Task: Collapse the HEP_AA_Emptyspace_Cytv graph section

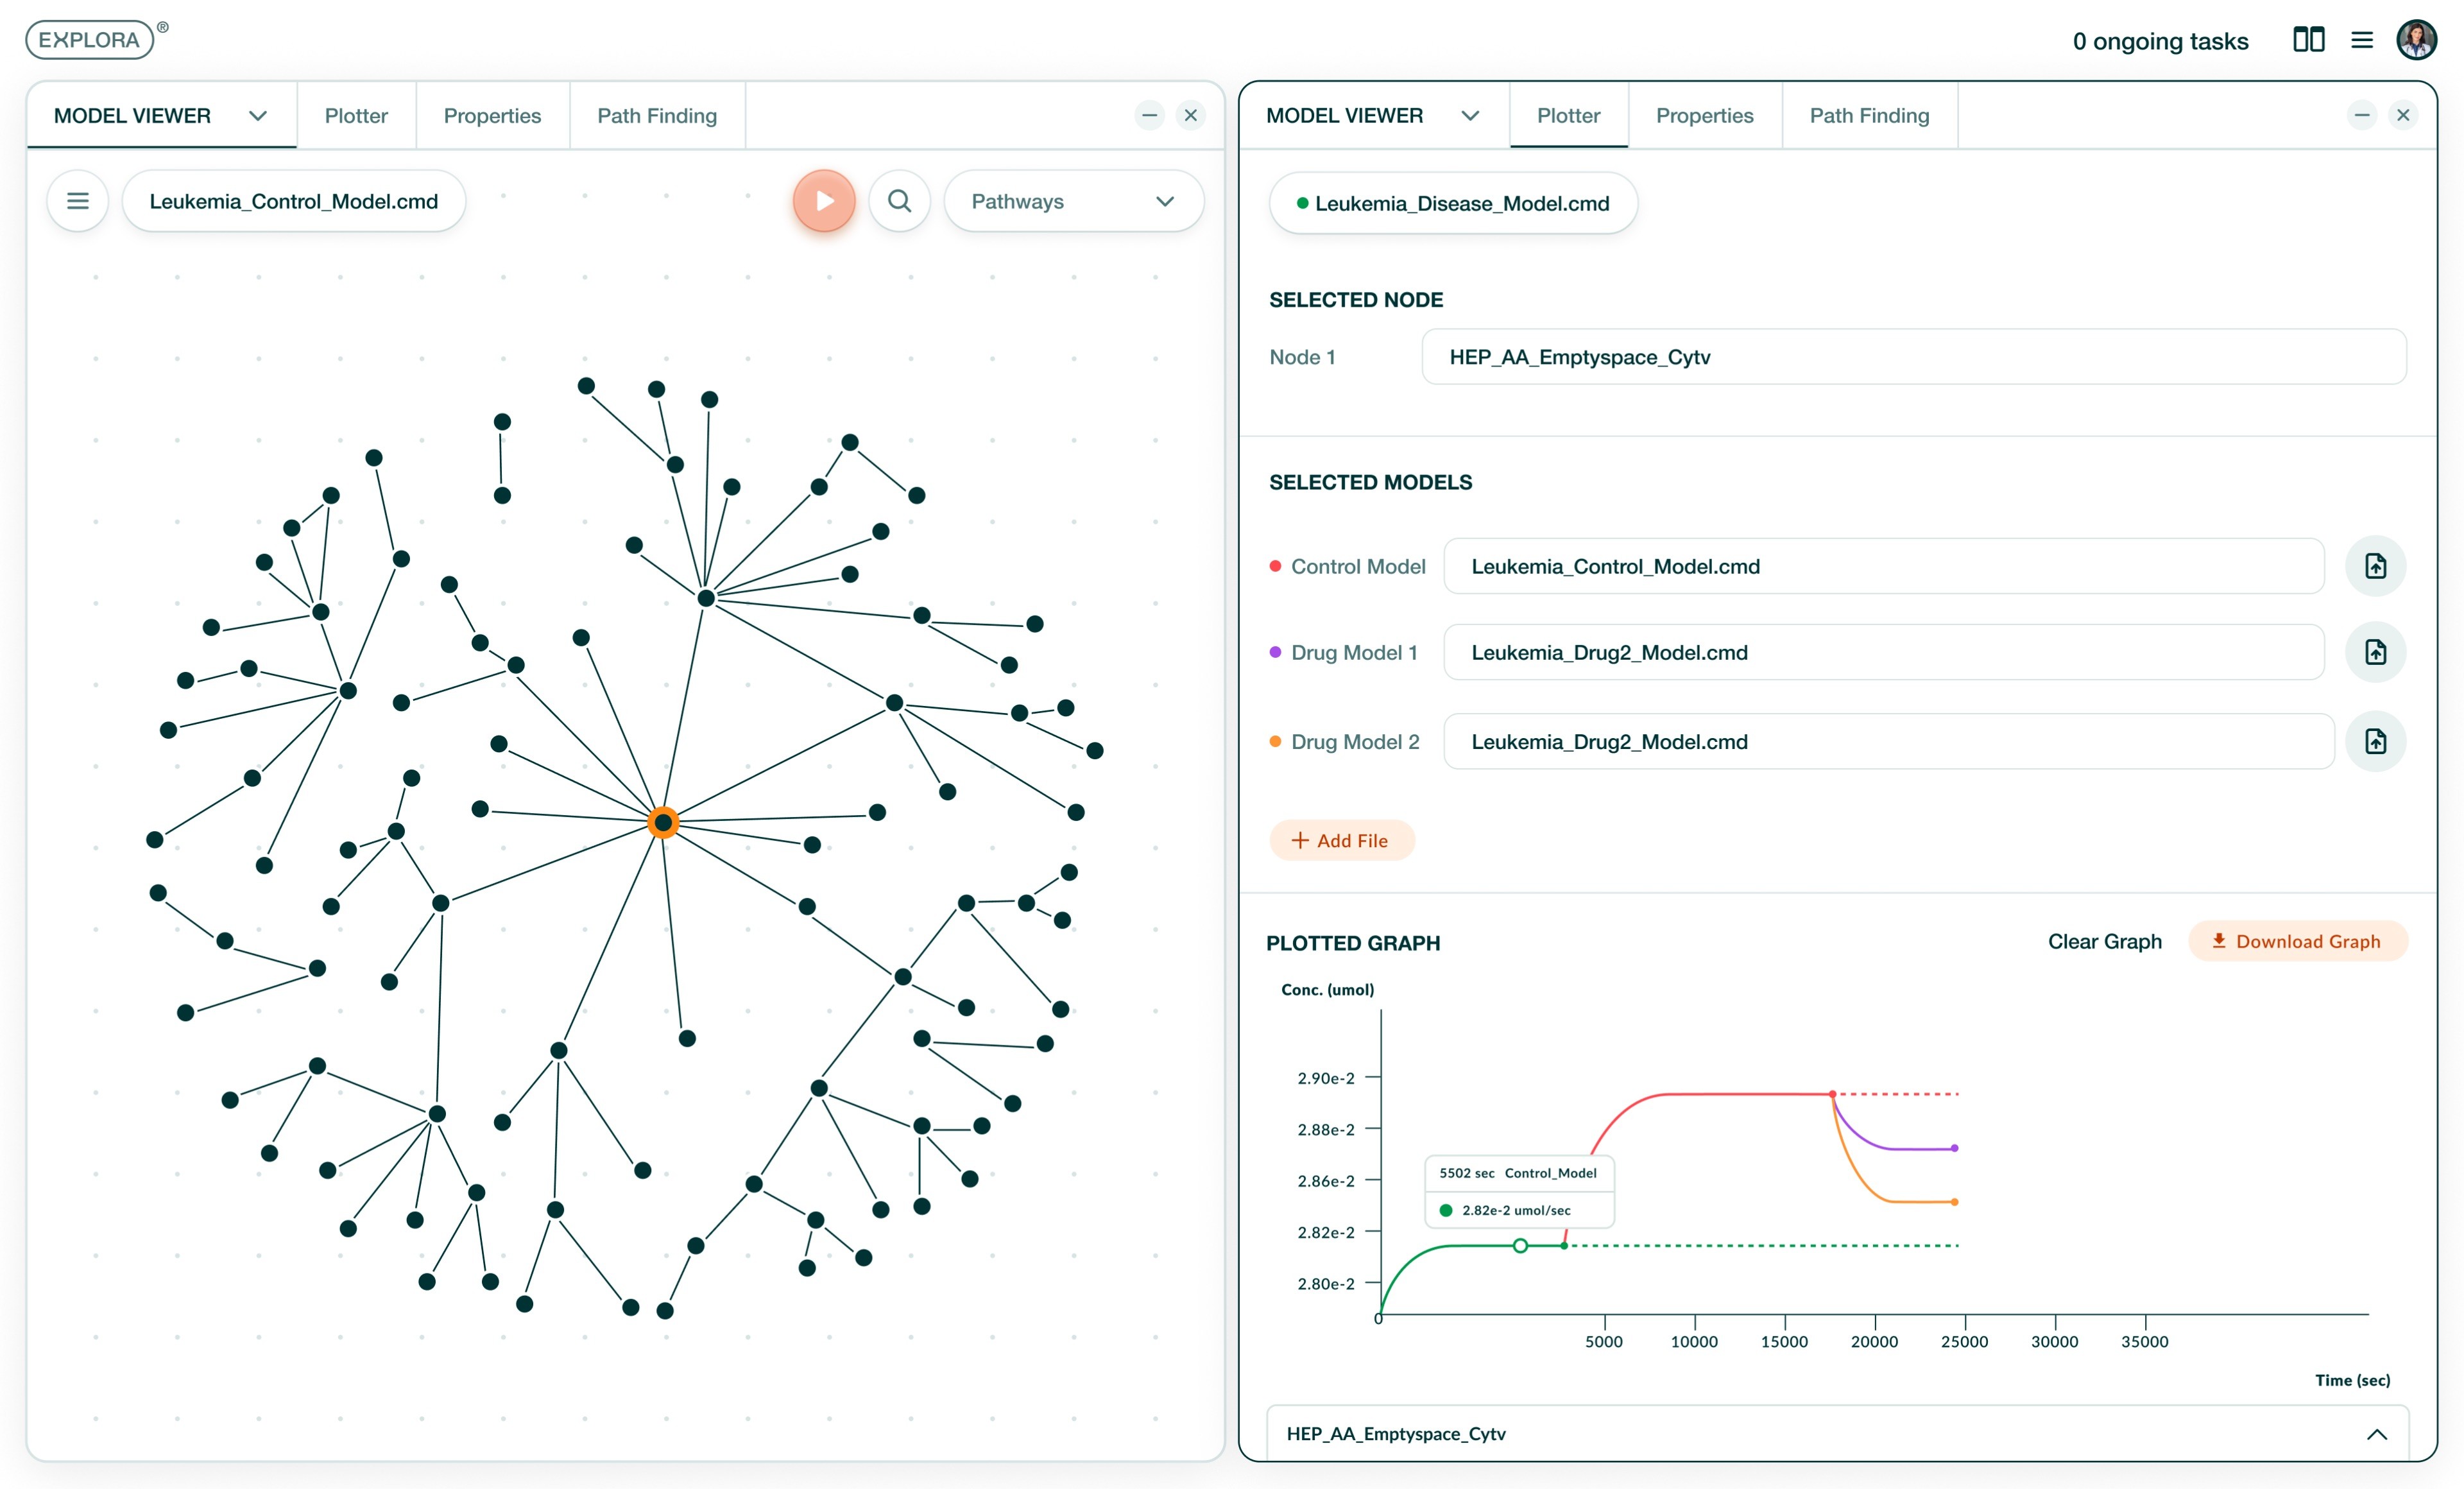Action: [2376, 1434]
